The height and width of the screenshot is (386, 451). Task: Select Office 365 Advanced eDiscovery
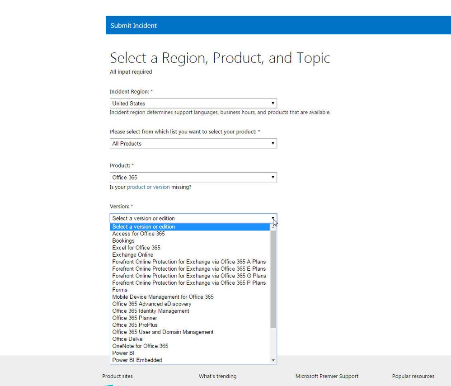[190, 304]
